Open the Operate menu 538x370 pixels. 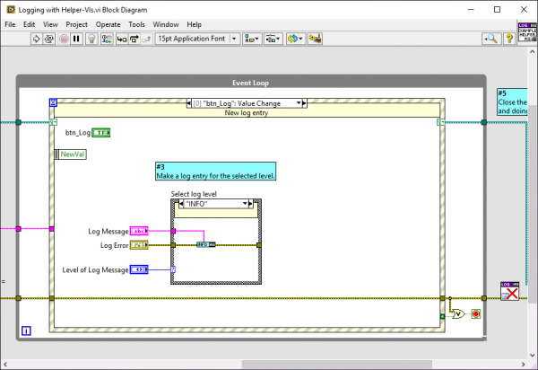point(106,23)
